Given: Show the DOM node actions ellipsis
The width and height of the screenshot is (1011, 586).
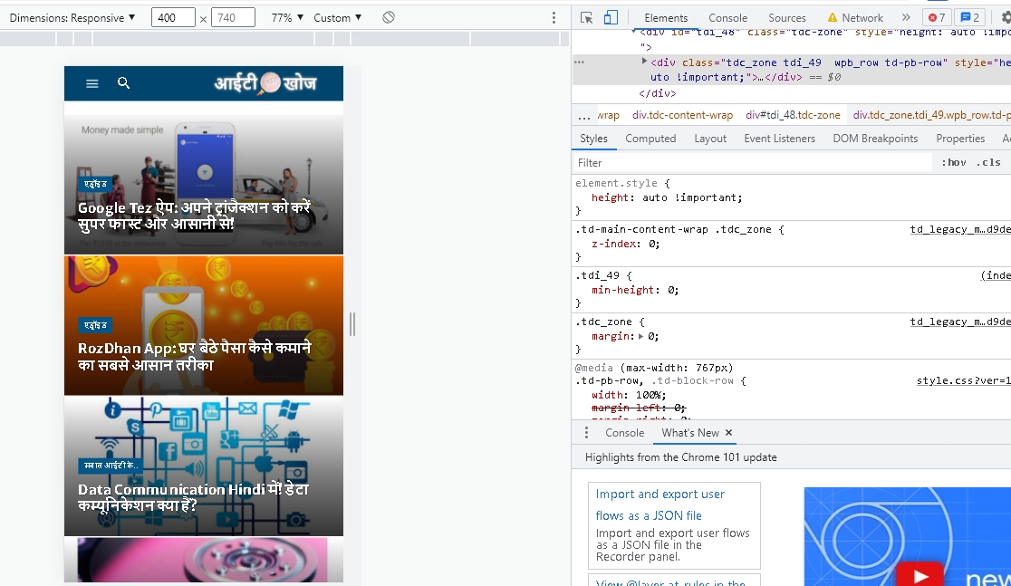Looking at the screenshot, I should point(579,62).
